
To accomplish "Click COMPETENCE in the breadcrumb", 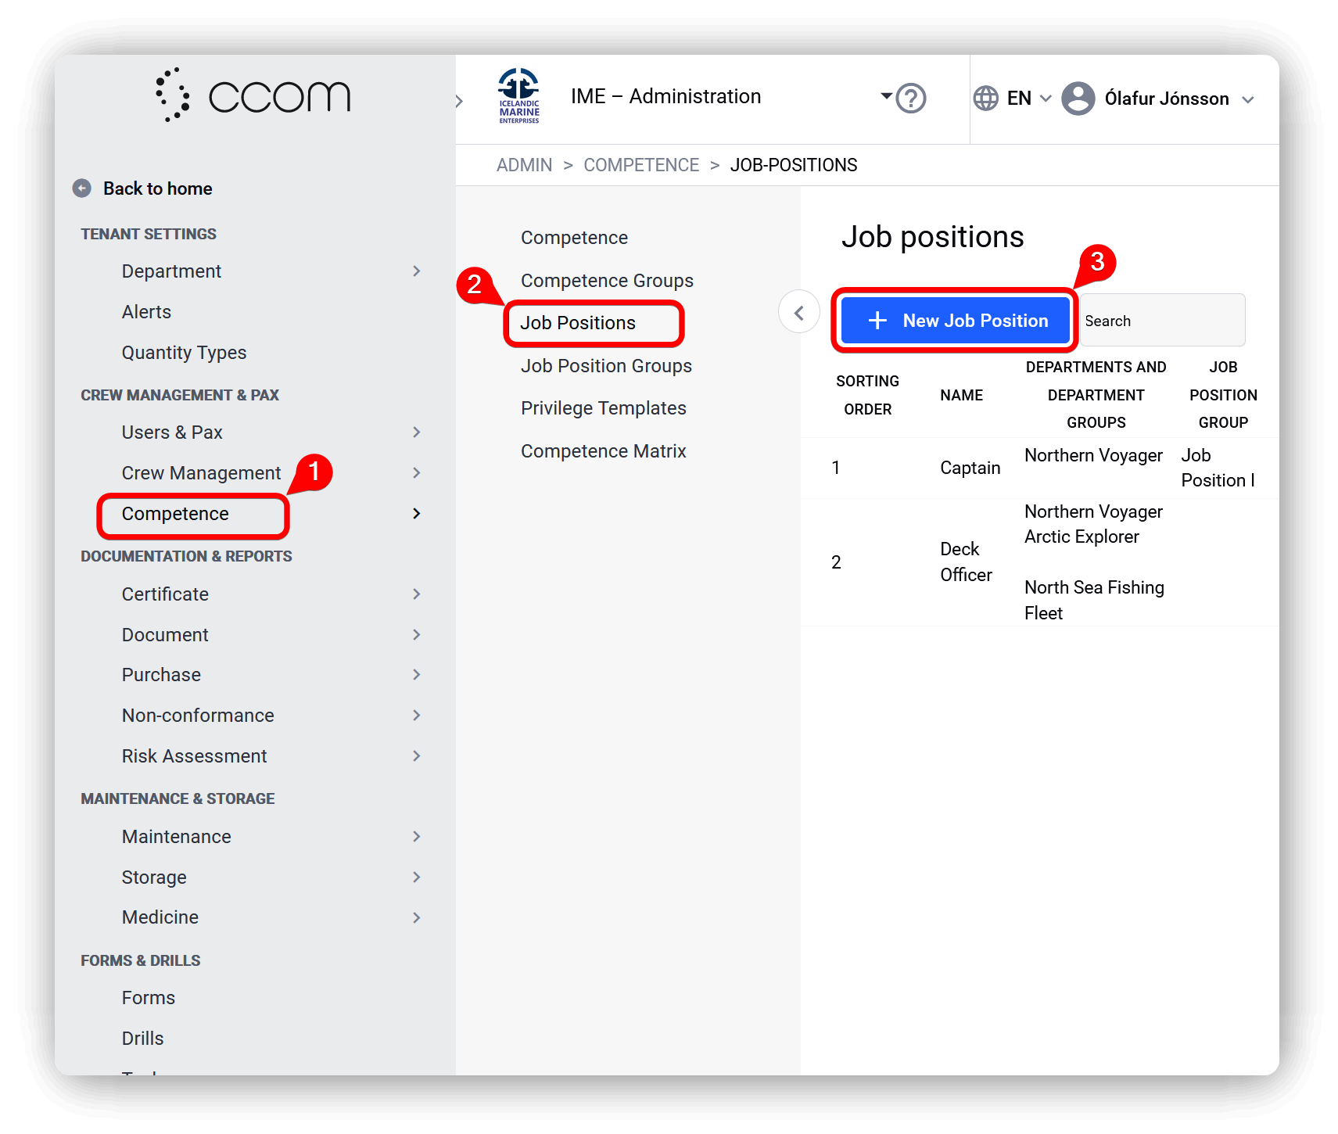I will pyautogui.click(x=641, y=165).
